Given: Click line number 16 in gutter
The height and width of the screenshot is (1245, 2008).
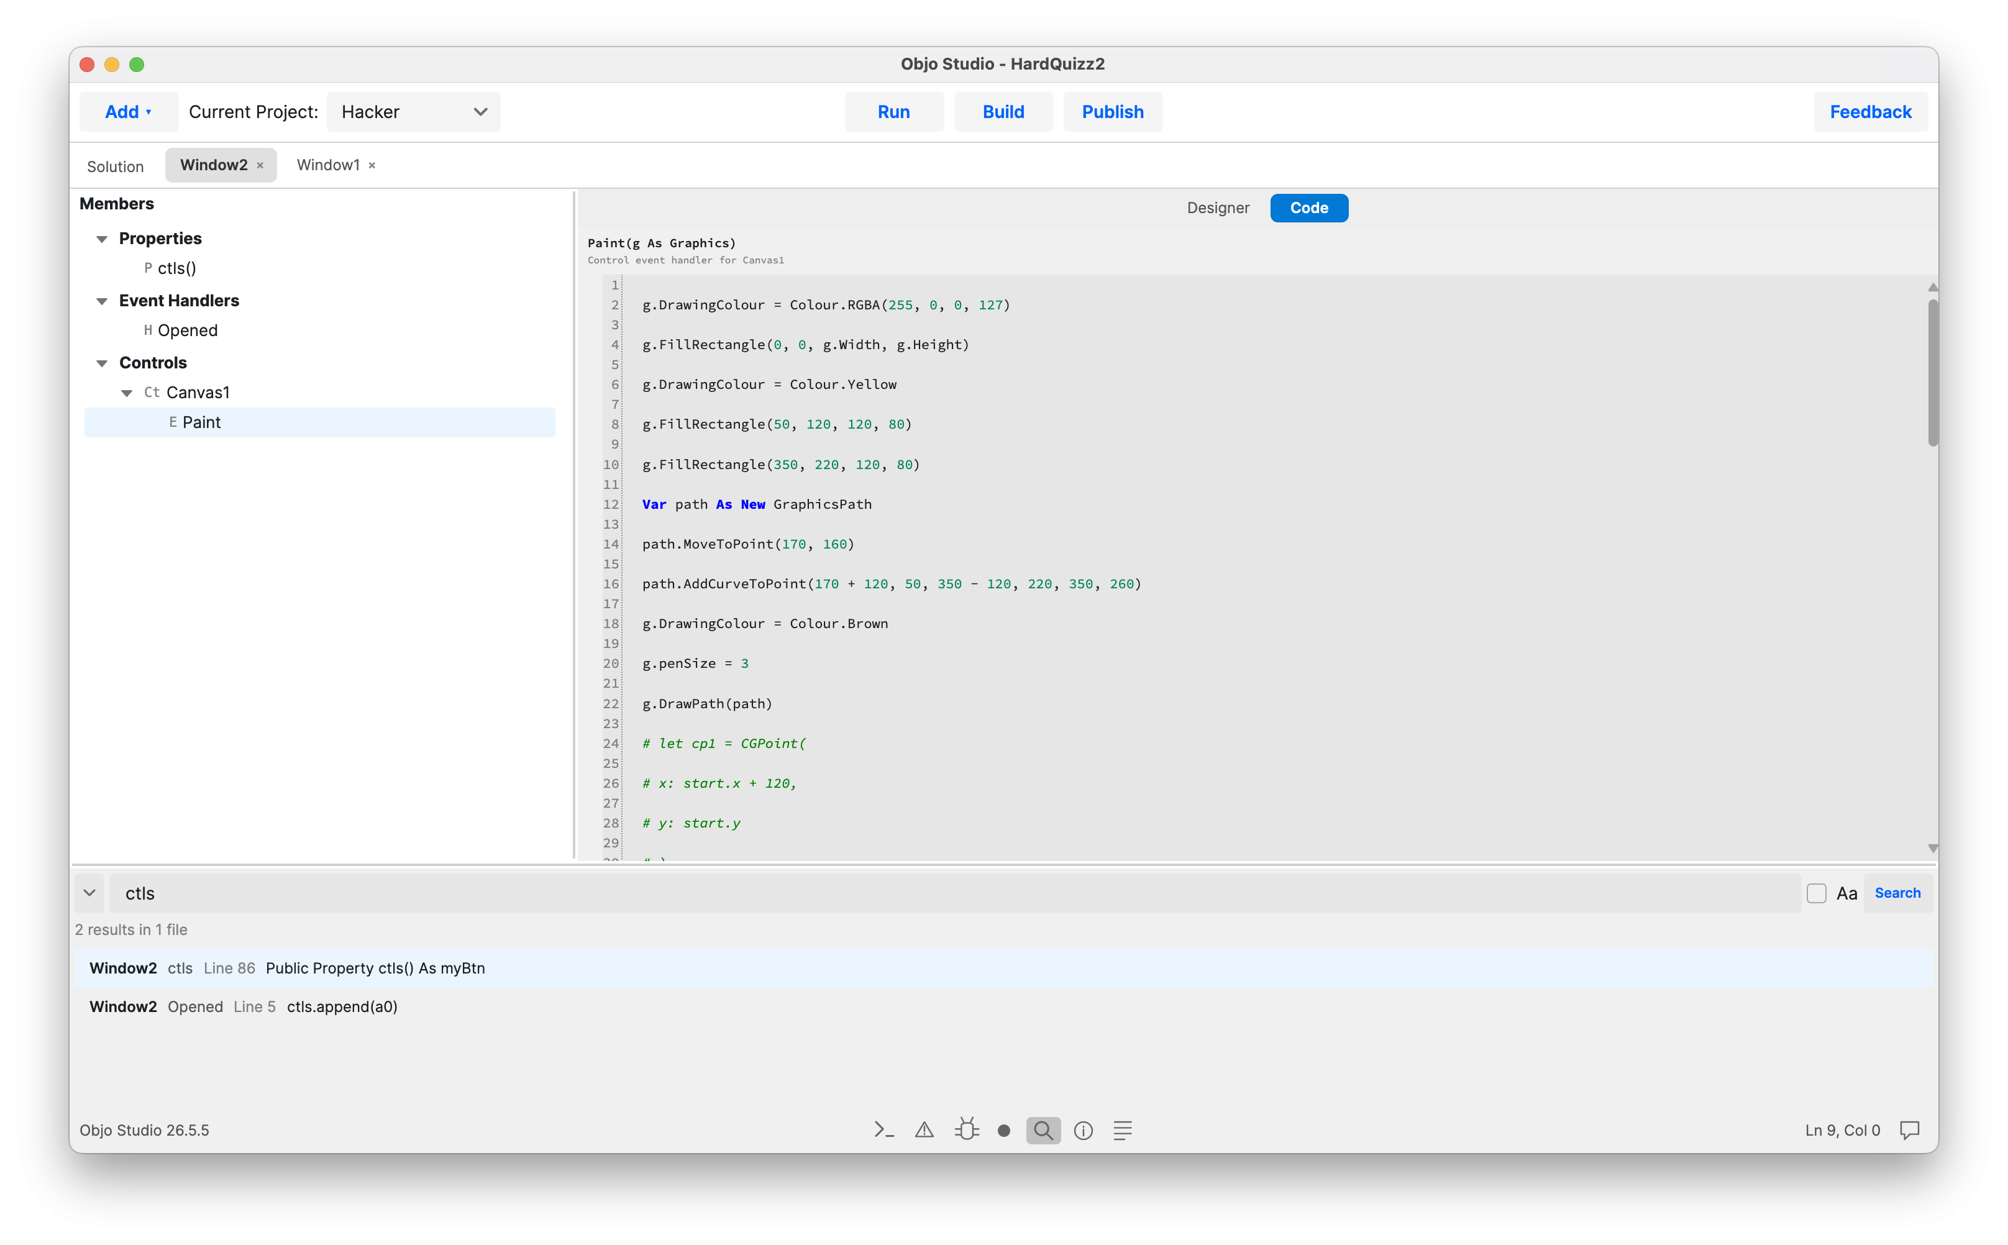Looking at the screenshot, I should pos(610,584).
